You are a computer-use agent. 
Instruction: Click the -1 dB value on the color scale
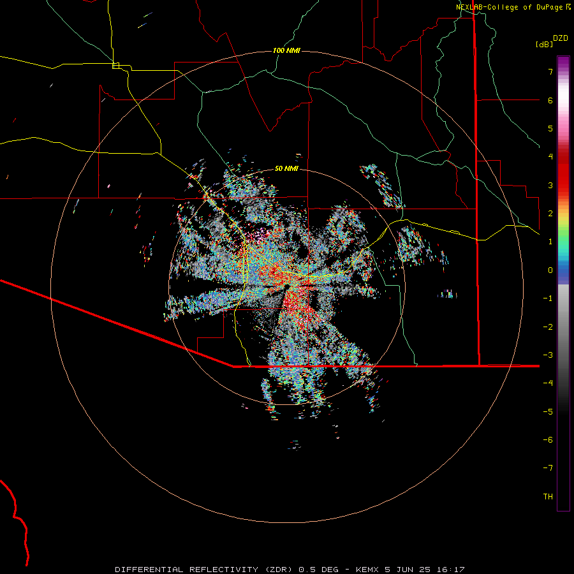548,298
